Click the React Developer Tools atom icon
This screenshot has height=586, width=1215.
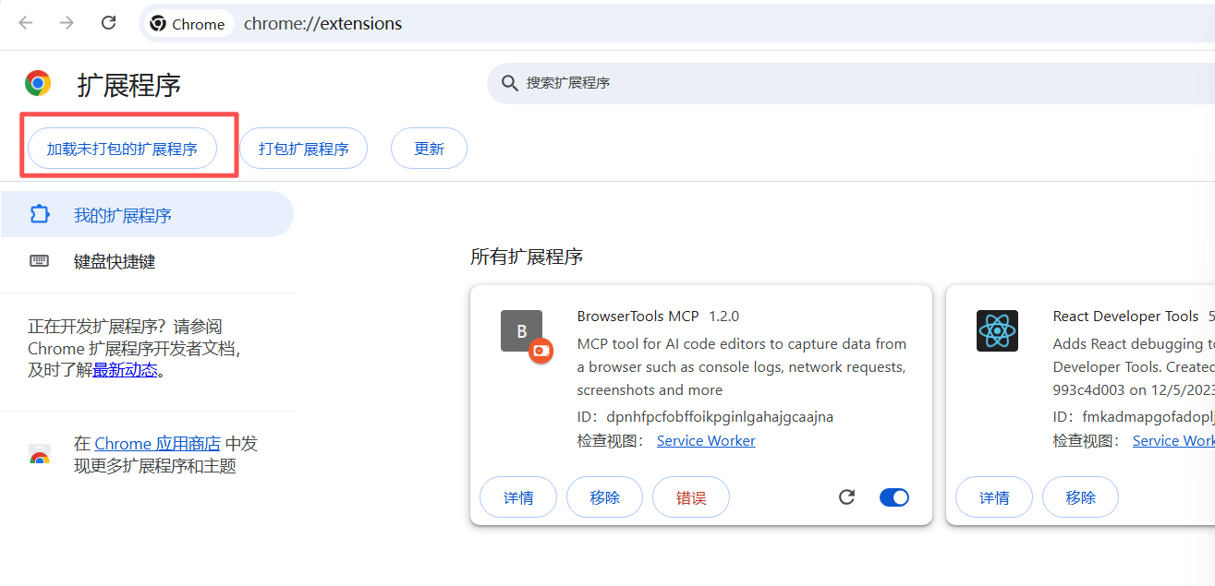(x=997, y=330)
